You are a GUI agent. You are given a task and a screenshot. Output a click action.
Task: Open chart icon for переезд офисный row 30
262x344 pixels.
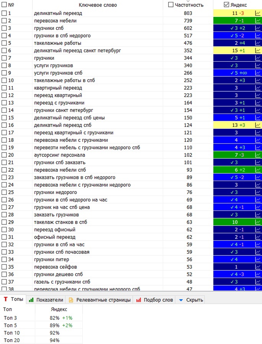[258, 229]
